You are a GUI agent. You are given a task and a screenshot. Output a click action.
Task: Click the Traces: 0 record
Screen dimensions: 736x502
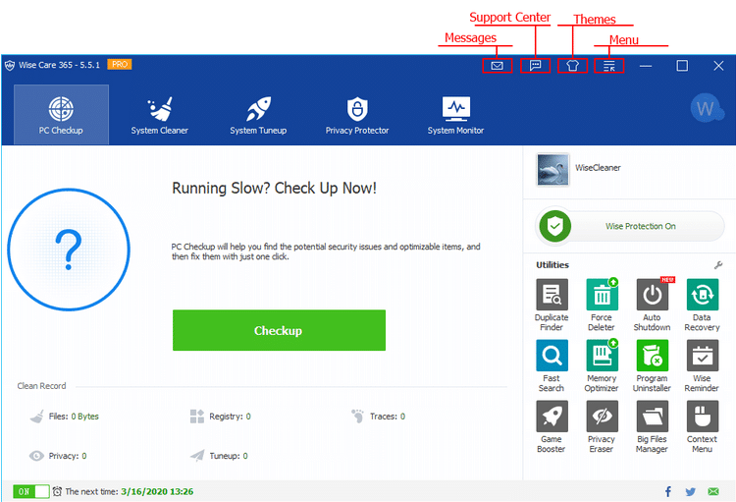[x=379, y=416]
